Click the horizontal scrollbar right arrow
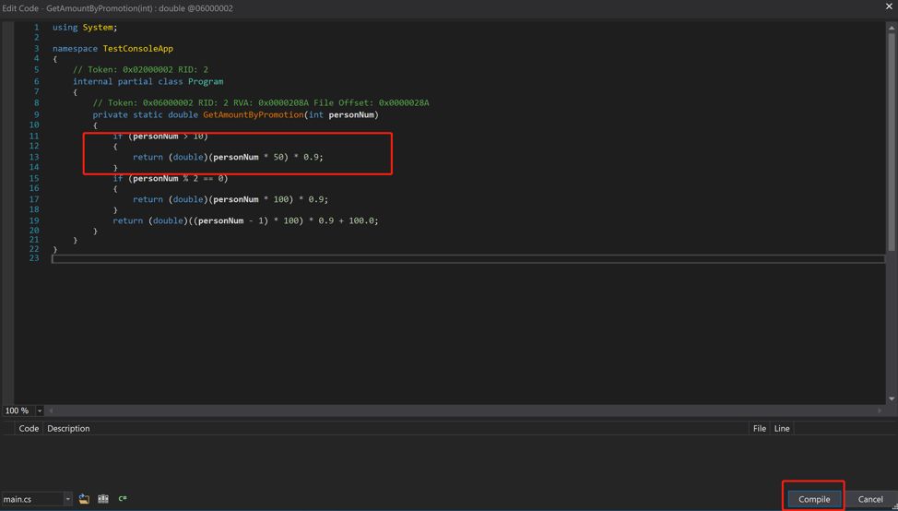Image resolution: width=898 pixels, height=511 pixels. [x=879, y=410]
